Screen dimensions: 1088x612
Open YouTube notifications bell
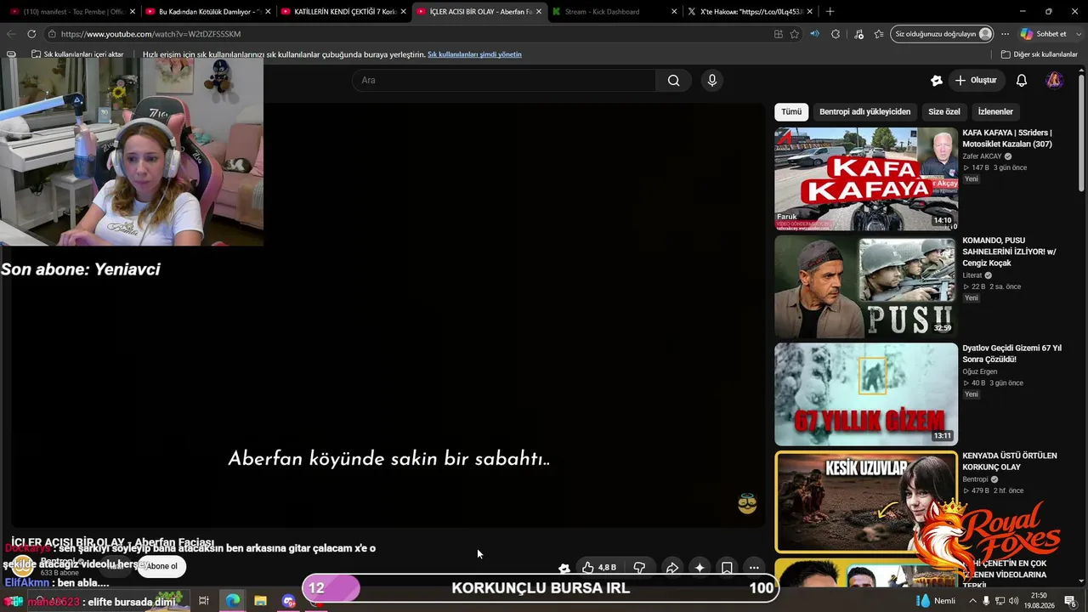[1022, 81]
